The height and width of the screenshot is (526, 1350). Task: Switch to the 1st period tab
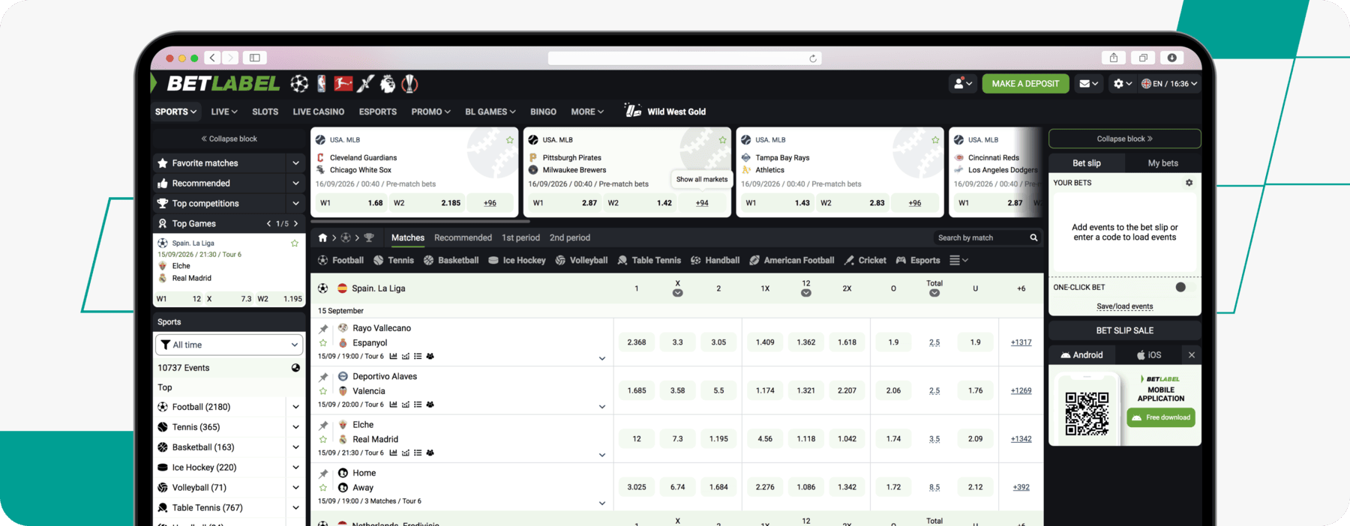[x=520, y=238]
